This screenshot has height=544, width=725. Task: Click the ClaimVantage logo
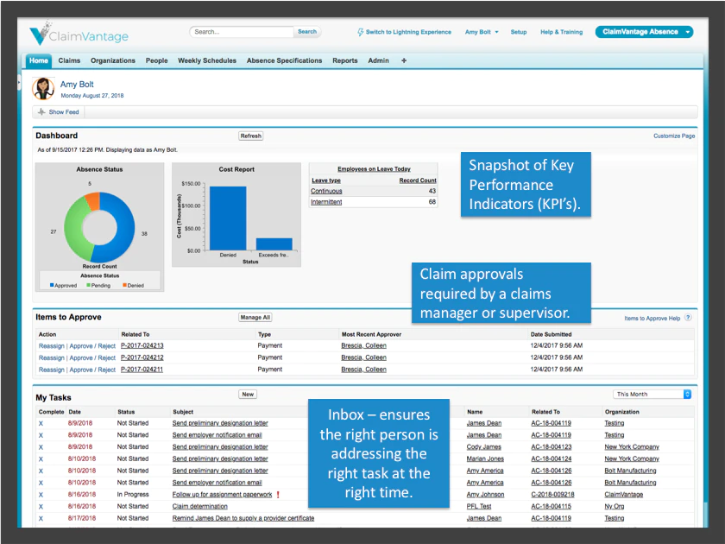[79, 34]
